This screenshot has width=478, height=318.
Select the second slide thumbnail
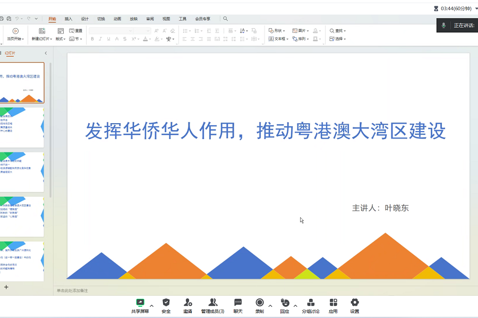click(x=21, y=127)
